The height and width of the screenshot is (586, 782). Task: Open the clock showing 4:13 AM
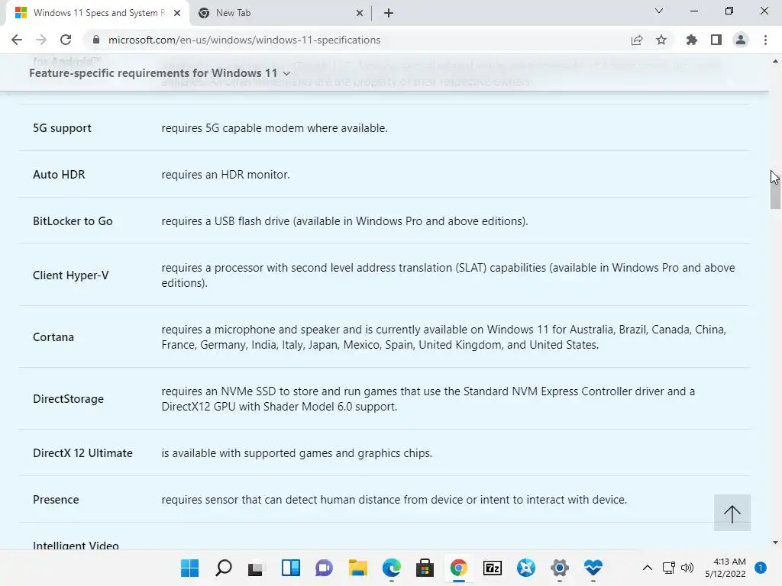(x=725, y=568)
